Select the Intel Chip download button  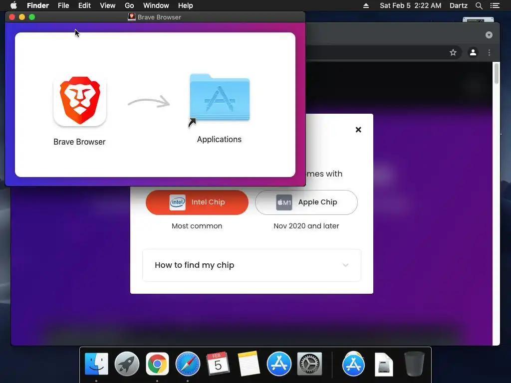point(197,202)
